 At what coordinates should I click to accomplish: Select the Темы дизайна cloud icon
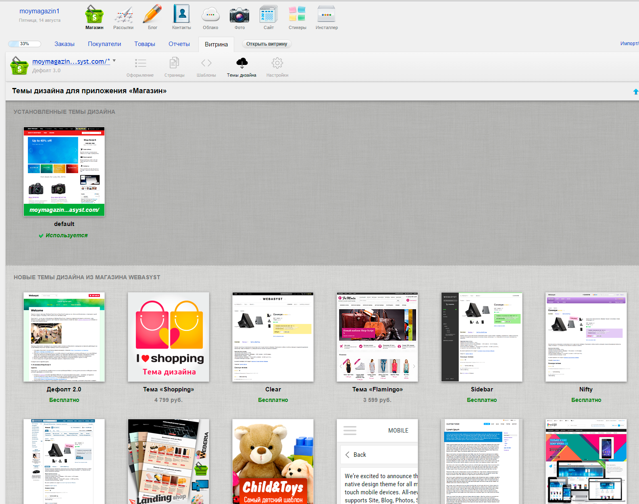pyautogui.click(x=242, y=63)
